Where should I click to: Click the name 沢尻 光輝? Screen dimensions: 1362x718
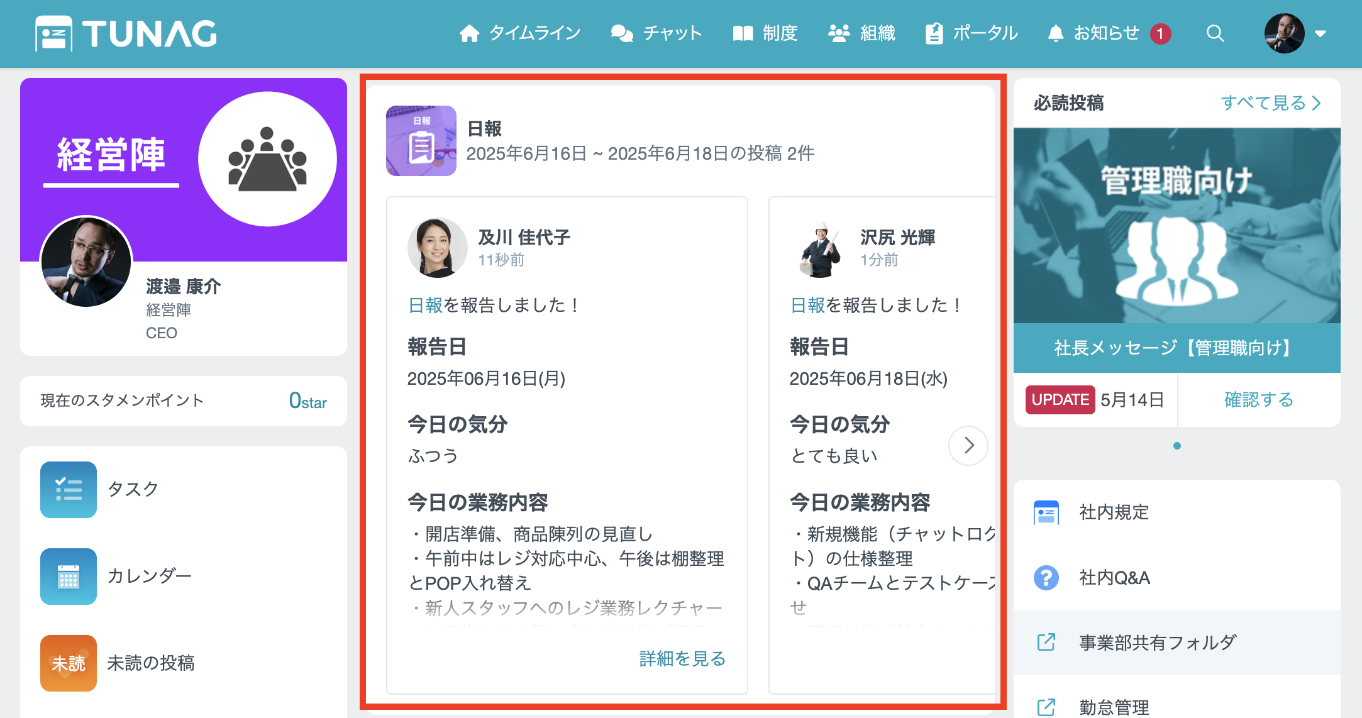(898, 238)
